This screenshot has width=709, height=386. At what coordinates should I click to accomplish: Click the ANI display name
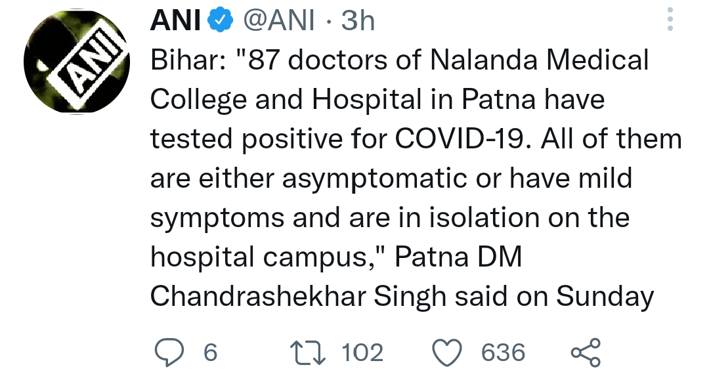pyautogui.click(x=174, y=20)
